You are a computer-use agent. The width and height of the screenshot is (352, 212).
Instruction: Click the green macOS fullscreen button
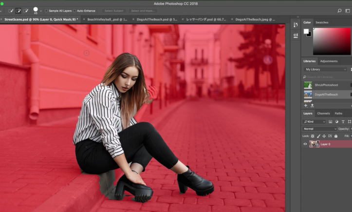tap(2, 4)
